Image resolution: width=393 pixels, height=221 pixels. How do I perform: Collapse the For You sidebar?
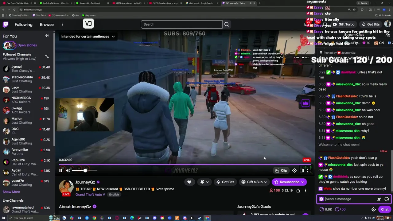coord(47,36)
